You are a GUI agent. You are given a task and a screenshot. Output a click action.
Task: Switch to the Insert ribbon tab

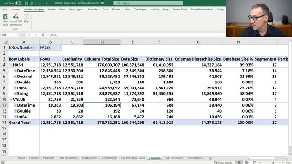coord(52,9)
